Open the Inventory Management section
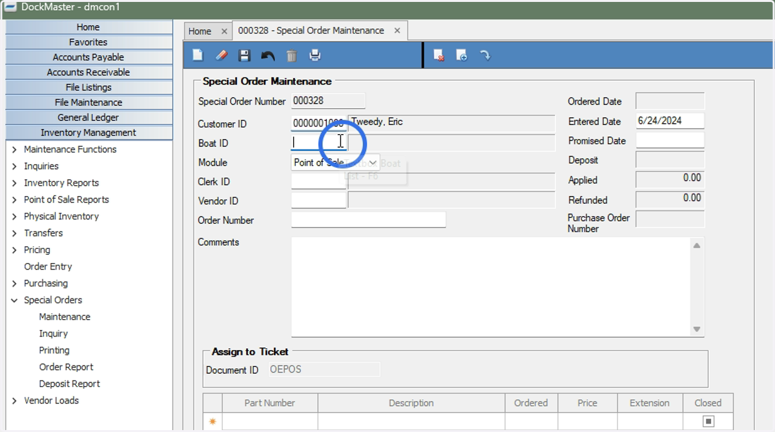Viewport: 775px width, 432px height. pos(88,133)
